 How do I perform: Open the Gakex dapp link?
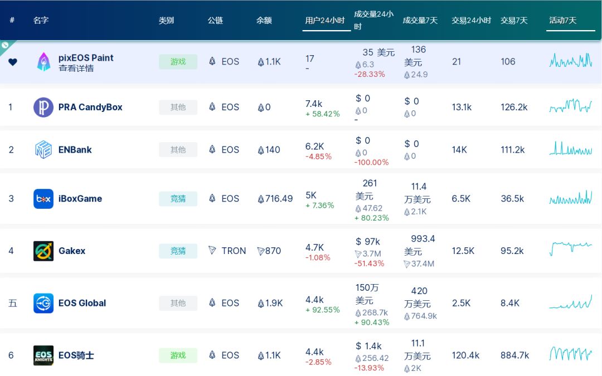coord(72,251)
